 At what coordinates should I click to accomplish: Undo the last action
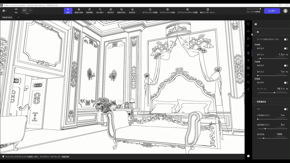(24, 10)
